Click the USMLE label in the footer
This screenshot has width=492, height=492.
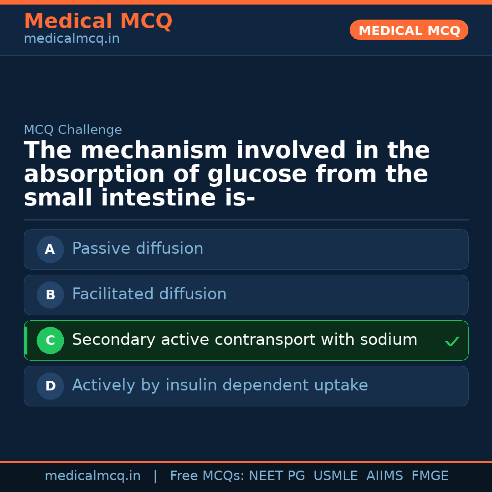click(x=336, y=476)
